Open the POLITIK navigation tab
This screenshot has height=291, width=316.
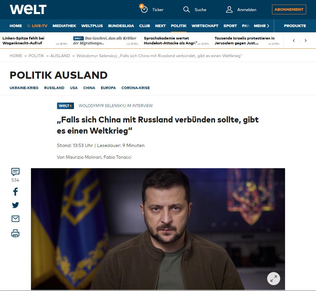point(179,26)
